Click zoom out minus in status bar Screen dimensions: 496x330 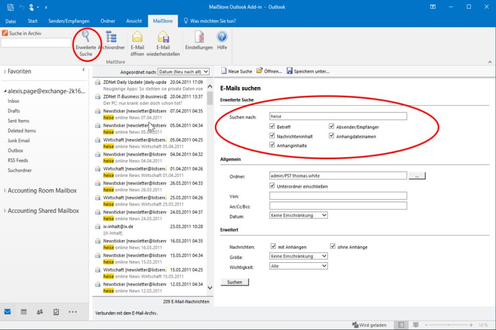426,325
